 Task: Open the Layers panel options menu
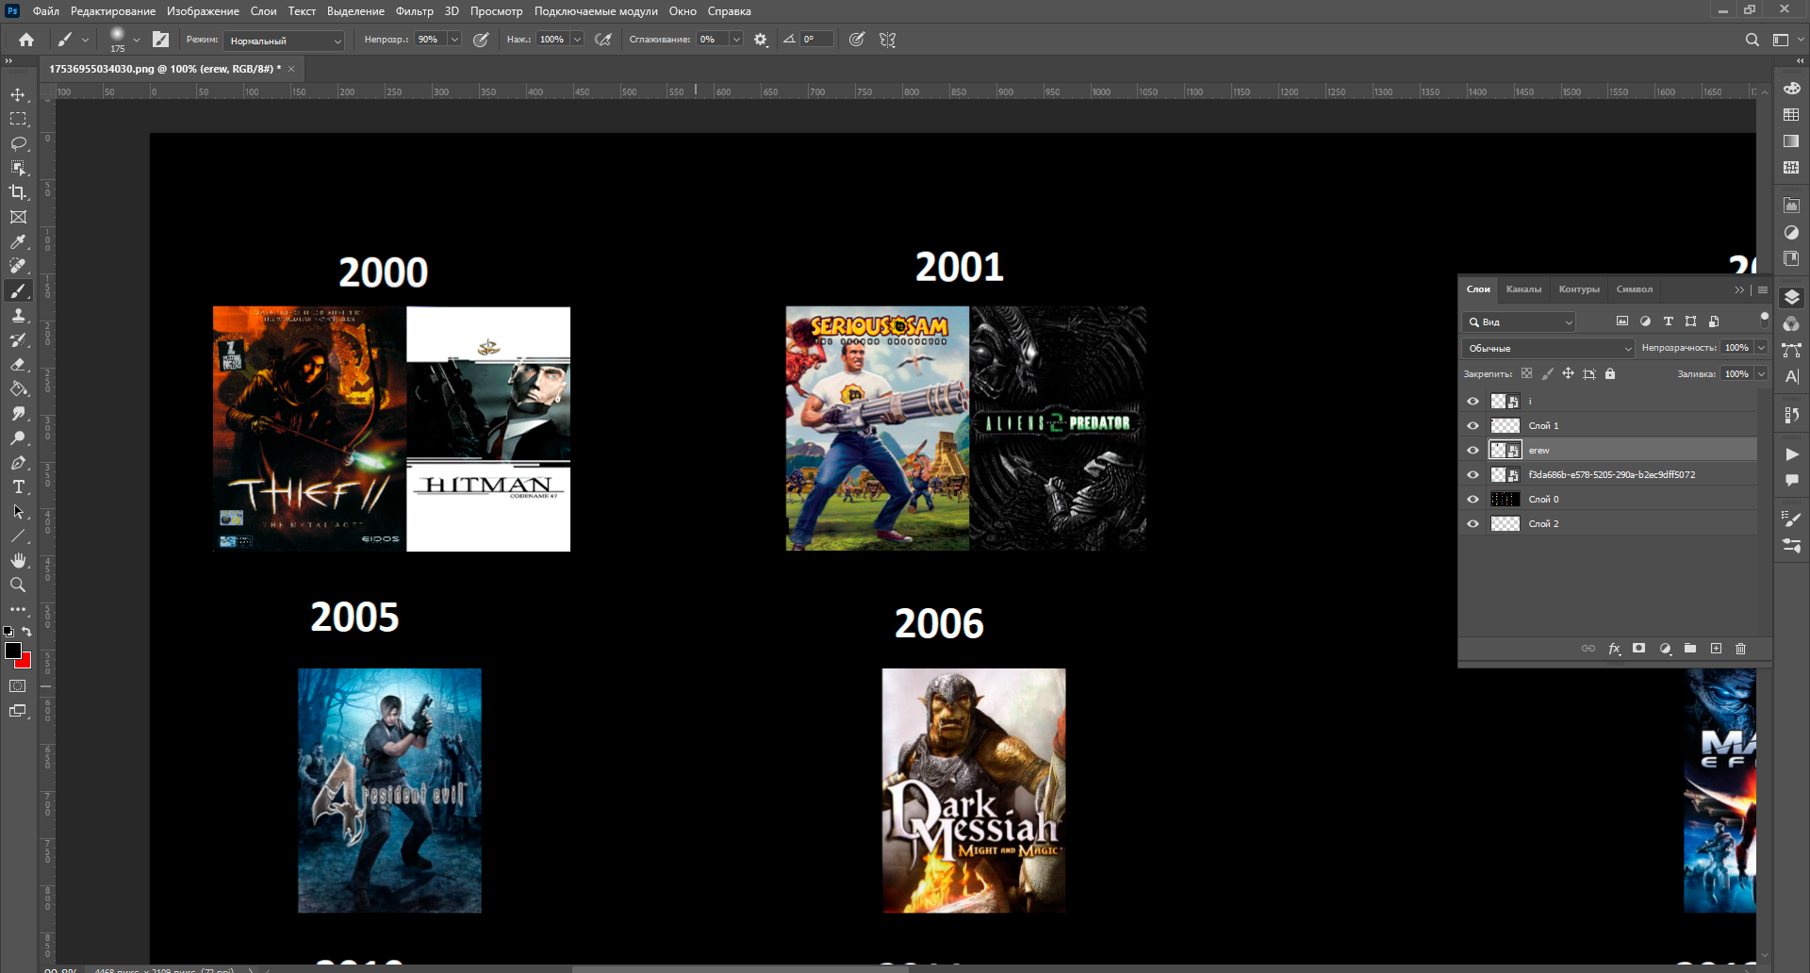pyautogui.click(x=1763, y=289)
